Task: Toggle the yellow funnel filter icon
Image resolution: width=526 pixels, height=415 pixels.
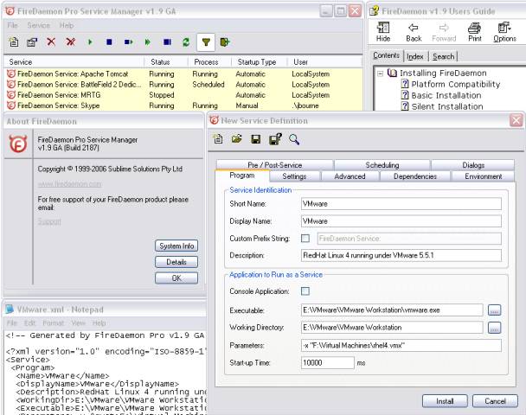Action: [x=206, y=41]
